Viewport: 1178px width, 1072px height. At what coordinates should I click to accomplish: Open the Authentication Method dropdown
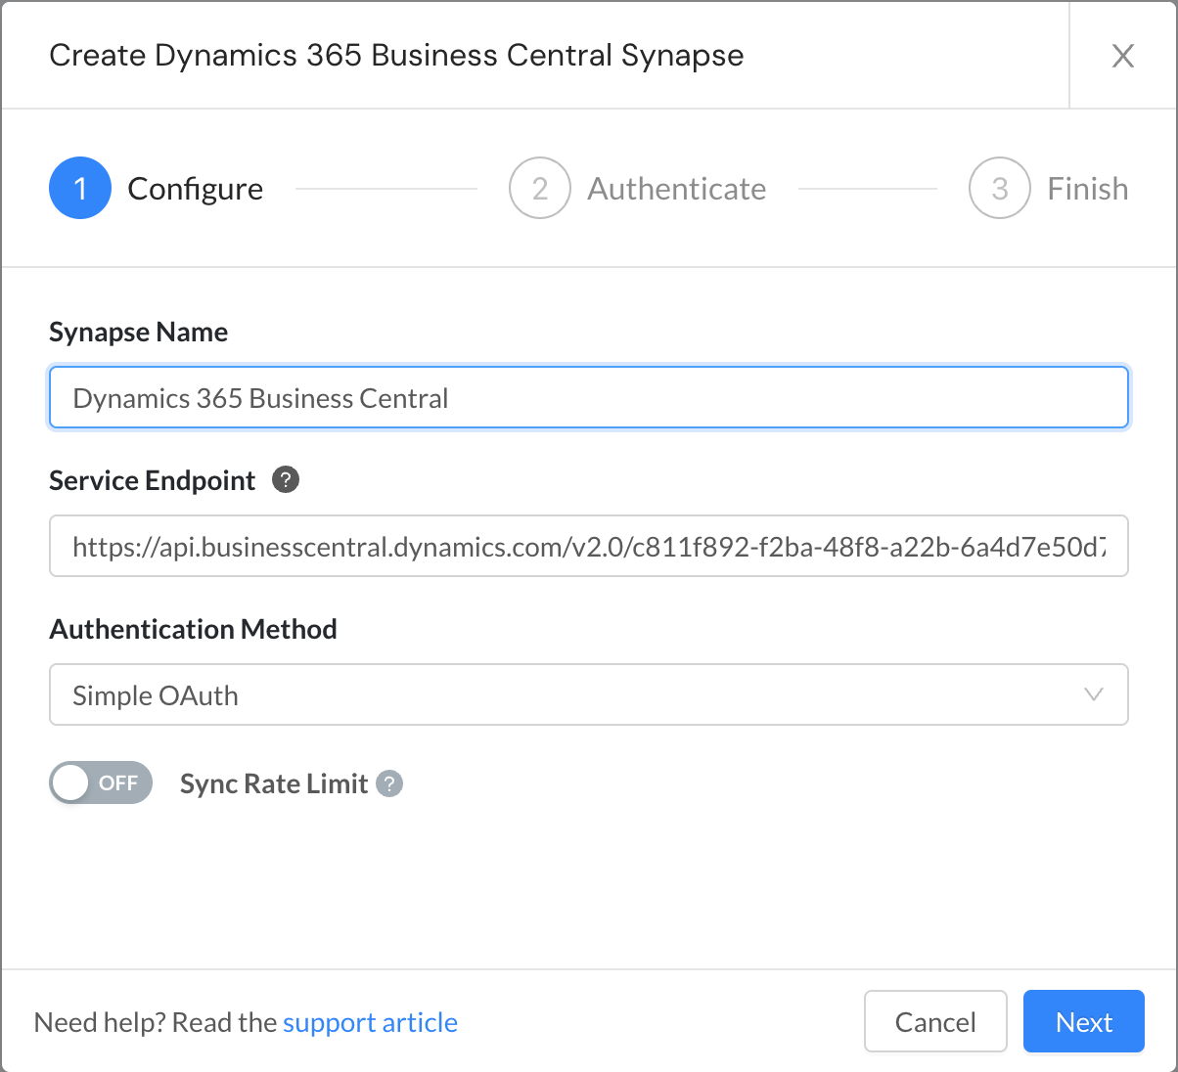588,695
